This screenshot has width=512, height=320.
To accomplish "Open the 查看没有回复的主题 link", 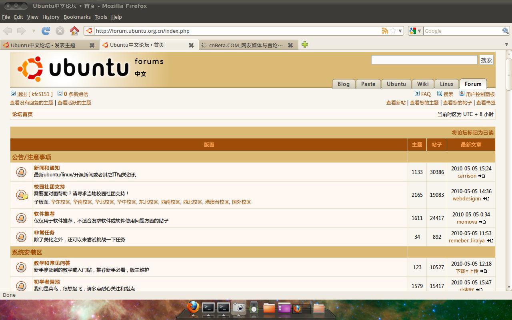I will (x=32, y=103).
